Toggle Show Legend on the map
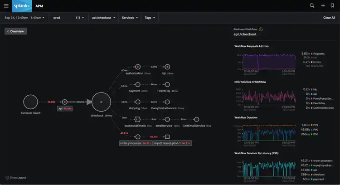The height and width of the screenshot is (185, 340). tap(15, 177)
